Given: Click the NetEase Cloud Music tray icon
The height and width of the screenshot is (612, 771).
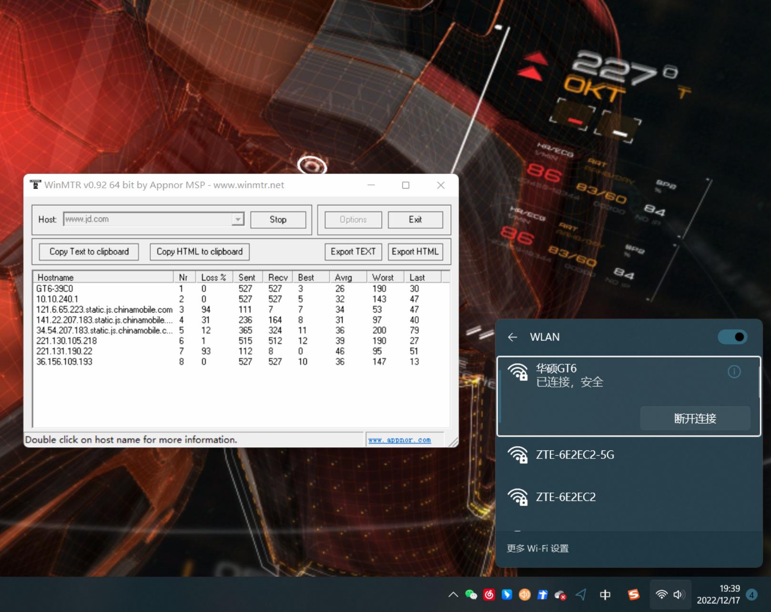Looking at the screenshot, I should click(x=489, y=594).
